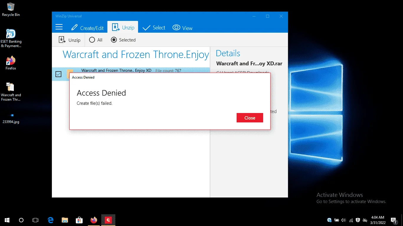Open File Explorer from the taskbar
Image resolution: width=403 pixels, height=226 pixels.
click(x=65, y=220)
